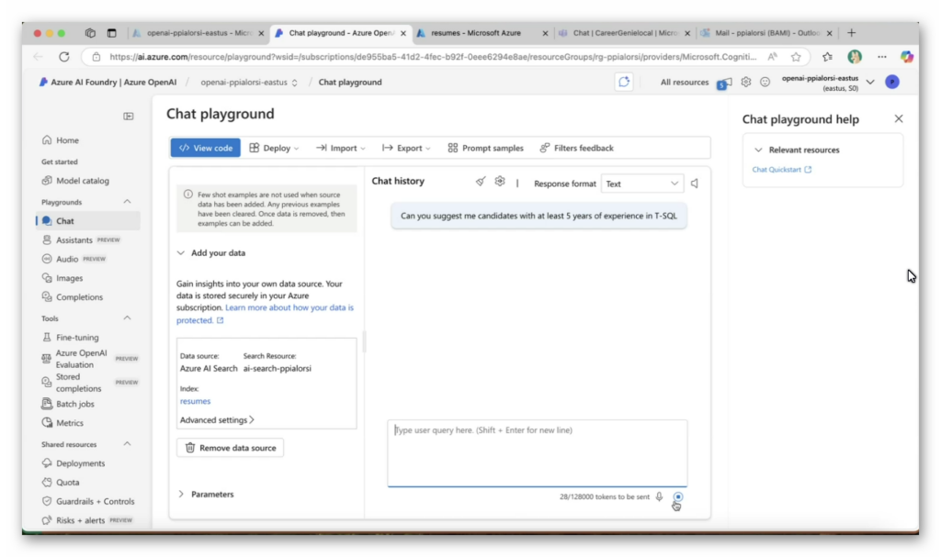Viewport: 941px width, 557px height.
Task: Open header settings gear icon
Action: pyautogui.click(x=745, y=83)
